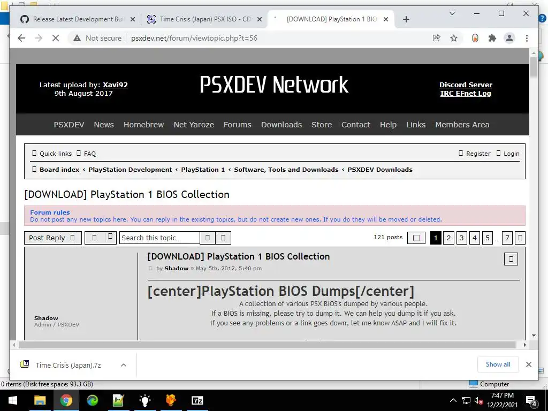The width and height of the screenshot is (548, 411).
Task: Go to PlayStation 1 breadcrumb
Action: (x=203, y=170)
